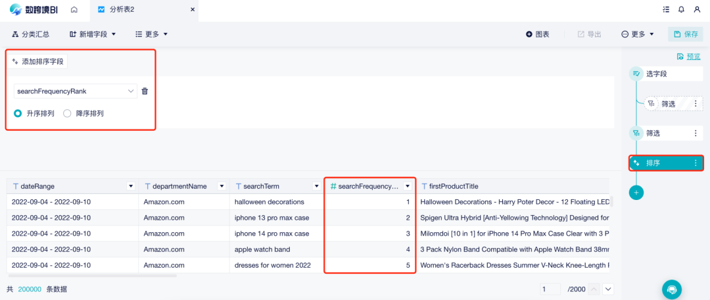
Task: Open options menu of 排序 step
Action: [696, 163]
